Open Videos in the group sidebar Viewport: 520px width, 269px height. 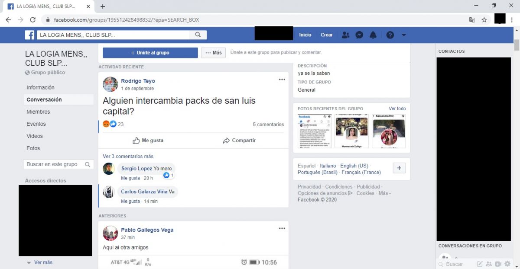pyautogui.click(x=35, y=136)
